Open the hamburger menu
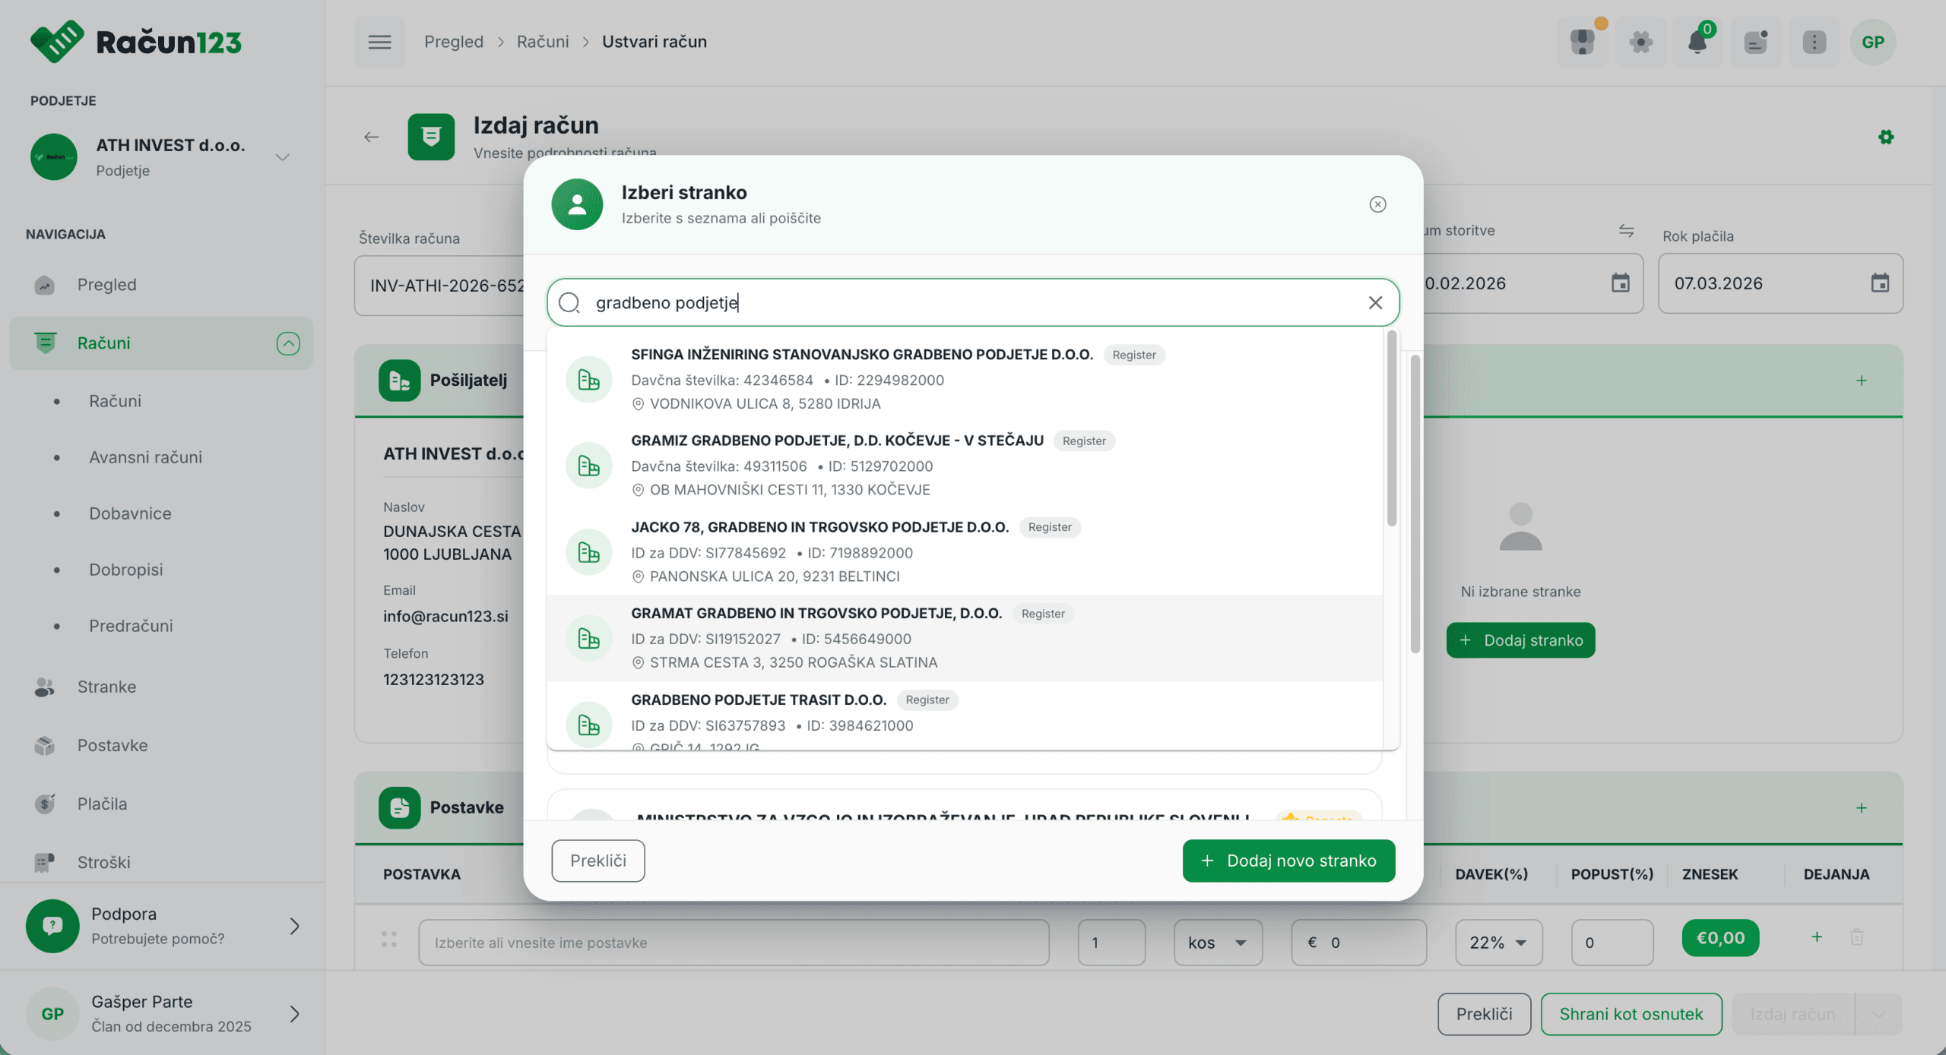The width and height of the screenshot is (1946, 1055). [379, 42]
